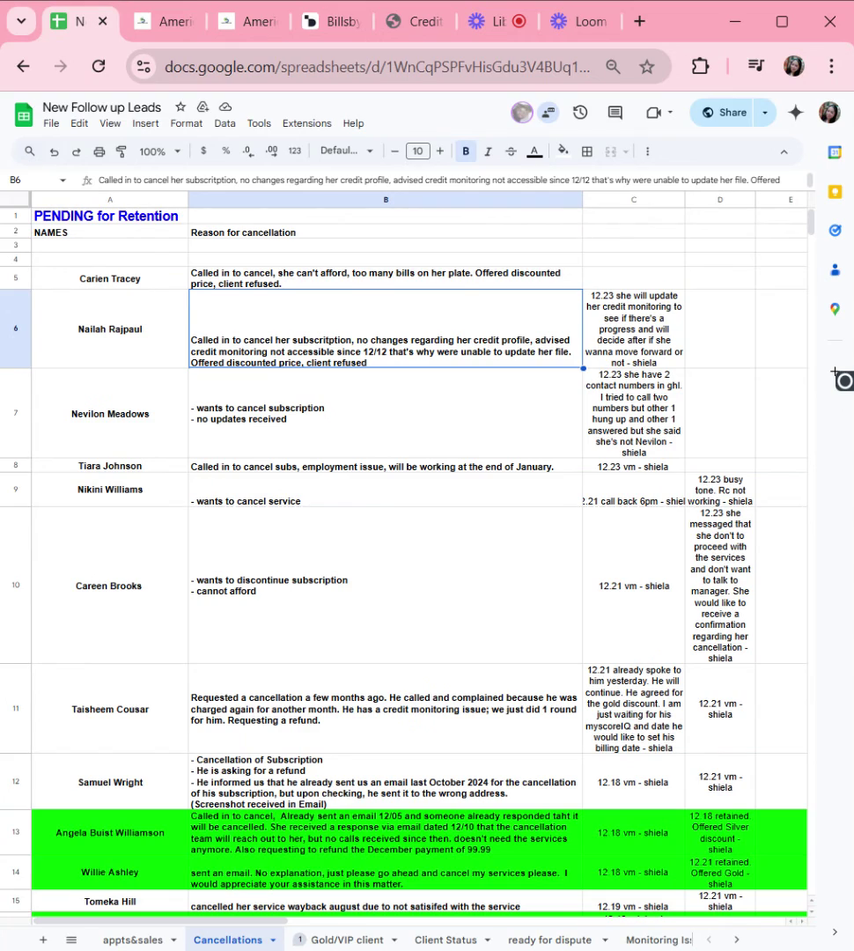854x951 pixels.
Task: Click the Share button
Action: pyautogui.click(x=723, y=112)
